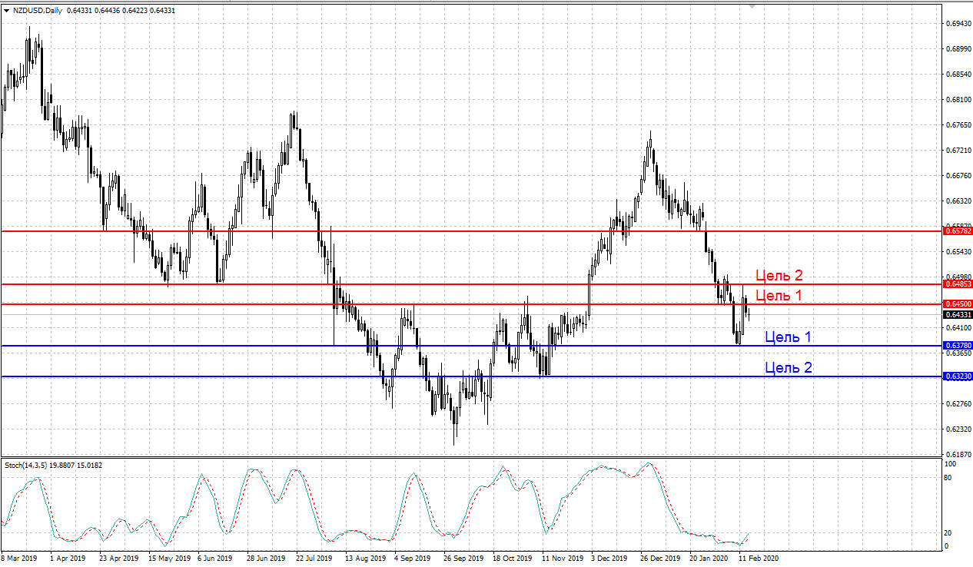Select the blue 'Цель 1' label

(x=788, y=337)
